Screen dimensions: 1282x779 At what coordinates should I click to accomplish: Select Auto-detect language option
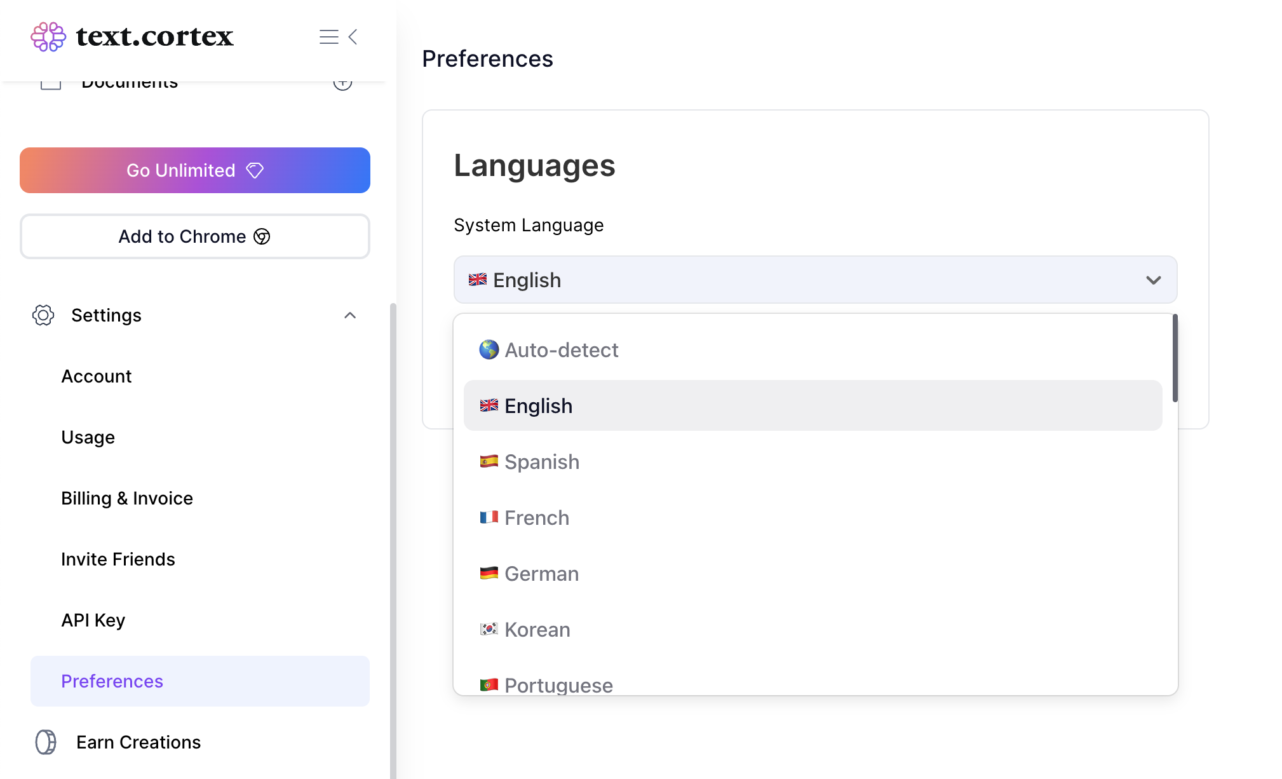813,349
